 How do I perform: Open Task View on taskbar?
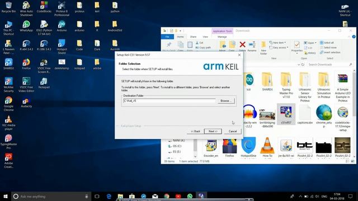pyautogui.click(x=97, y=196)
